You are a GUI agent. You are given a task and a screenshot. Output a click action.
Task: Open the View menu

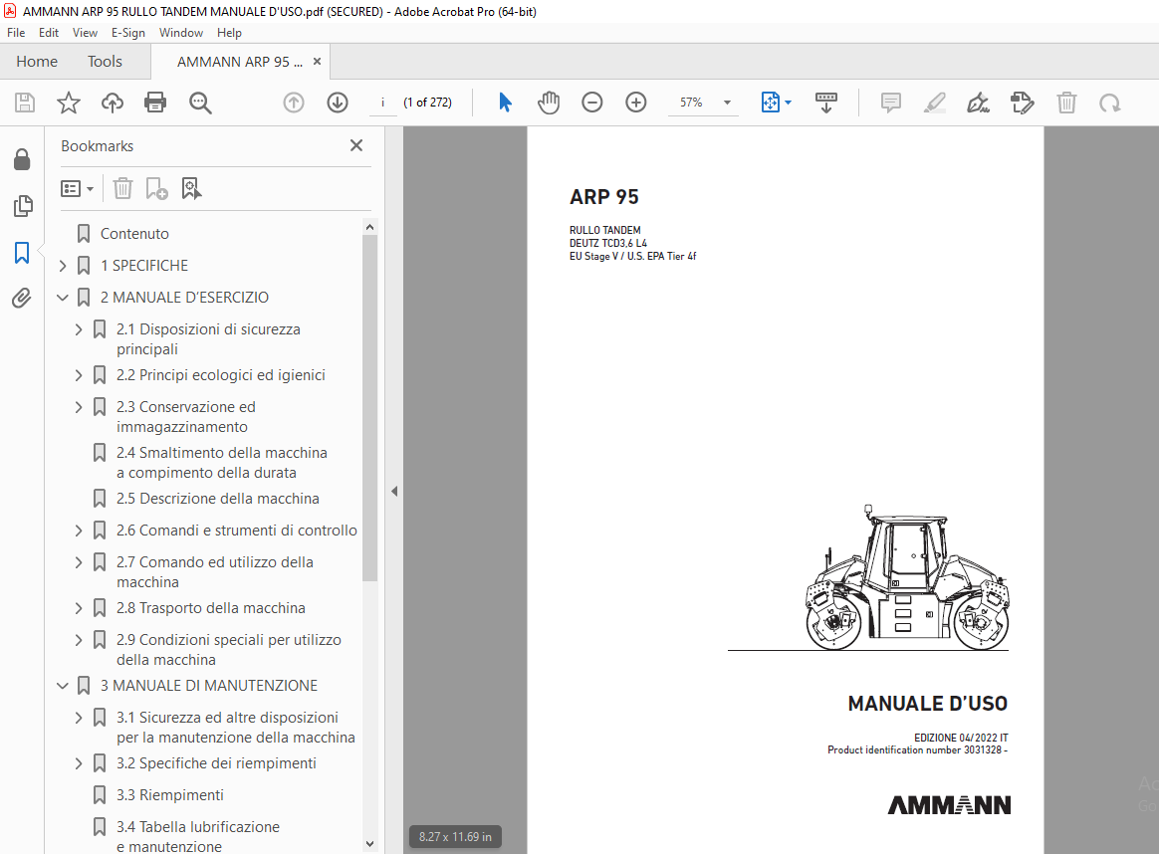85,33
